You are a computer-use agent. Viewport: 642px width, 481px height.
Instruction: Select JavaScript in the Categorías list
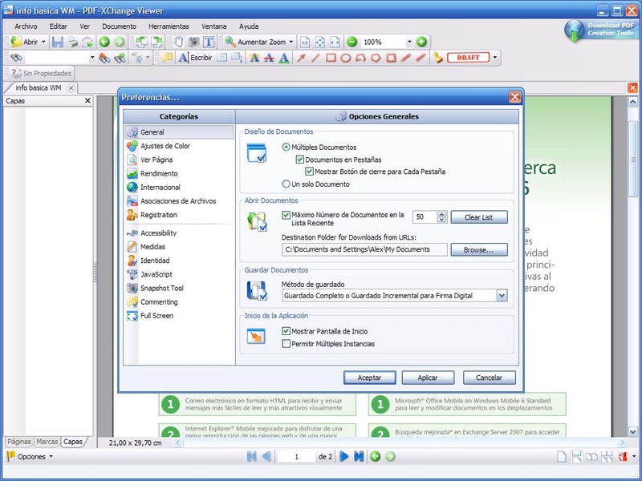[156, 274]
